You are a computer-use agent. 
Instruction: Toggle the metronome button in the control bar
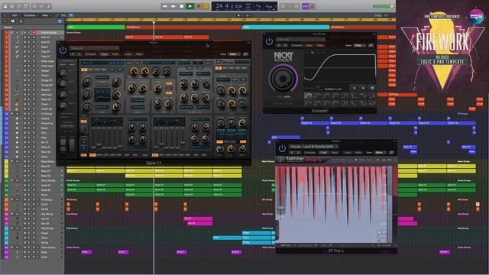tap(313, 6)
